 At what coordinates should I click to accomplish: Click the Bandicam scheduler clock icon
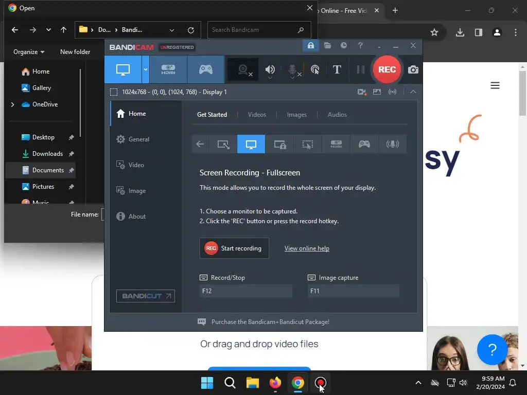point(343,45)
